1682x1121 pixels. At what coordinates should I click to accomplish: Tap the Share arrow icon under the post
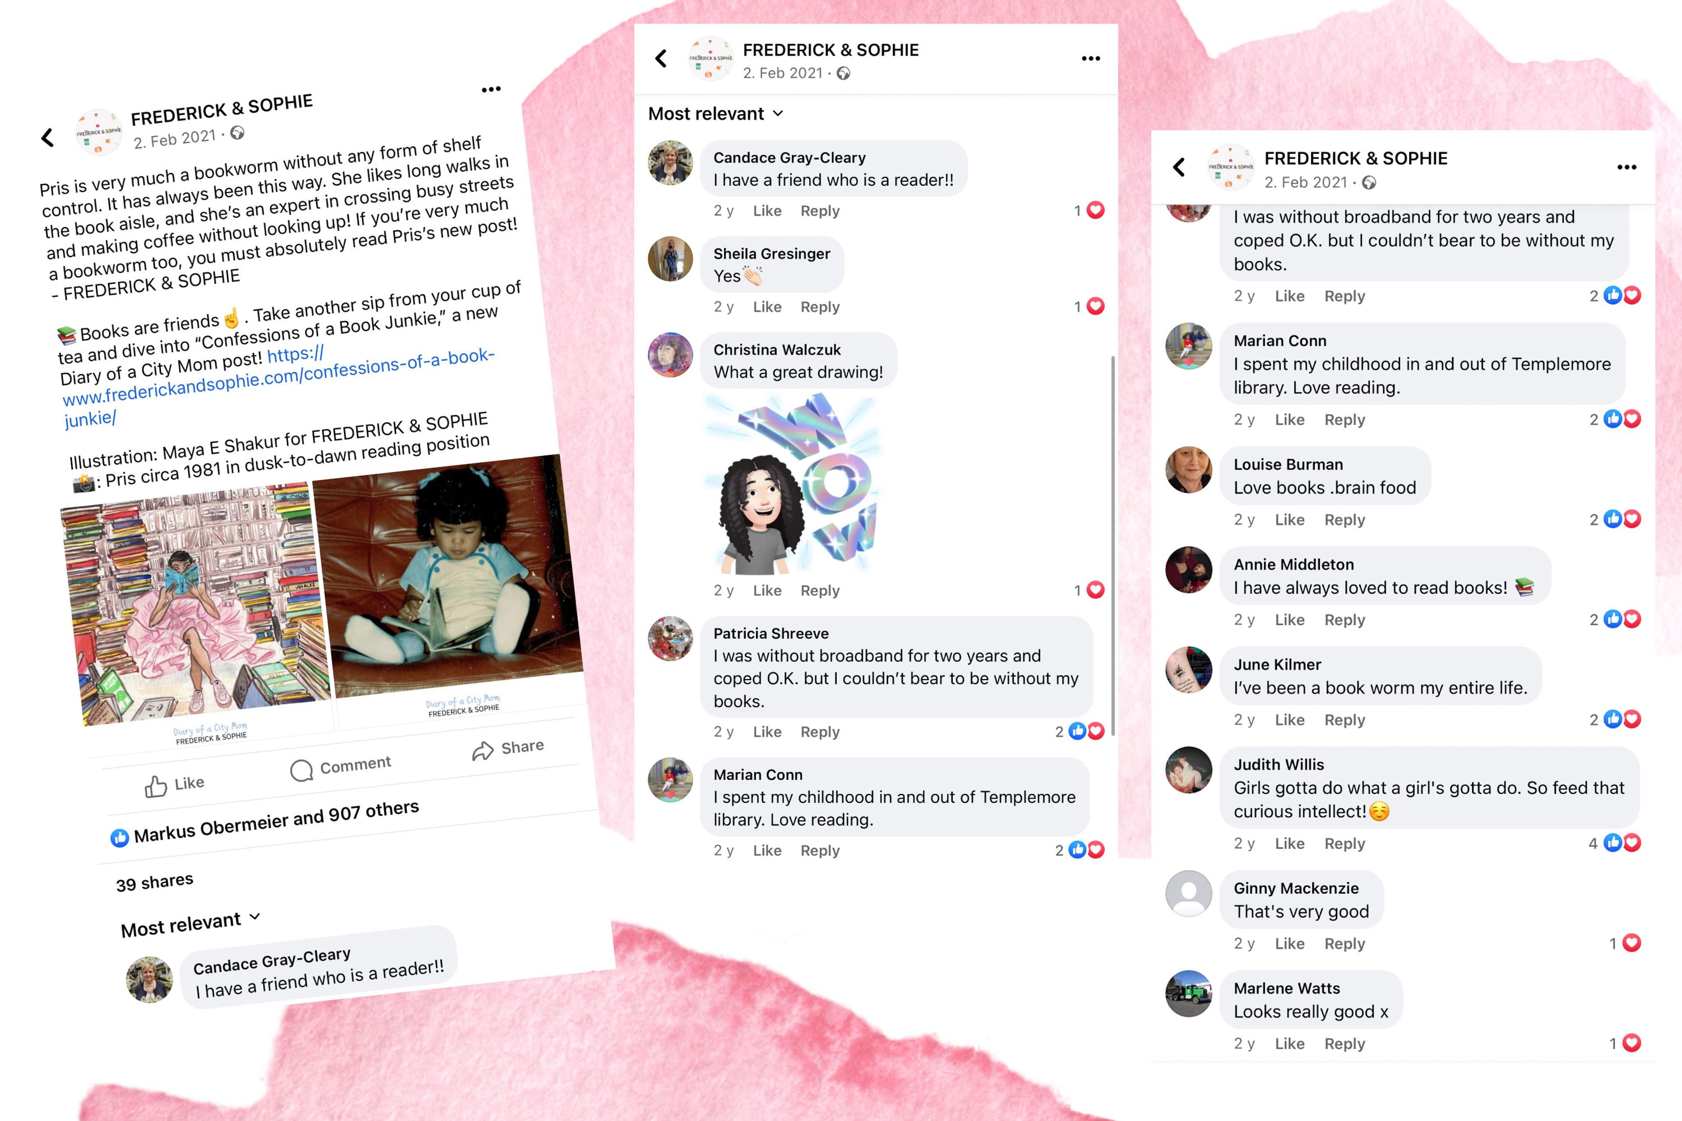[483, 751]
